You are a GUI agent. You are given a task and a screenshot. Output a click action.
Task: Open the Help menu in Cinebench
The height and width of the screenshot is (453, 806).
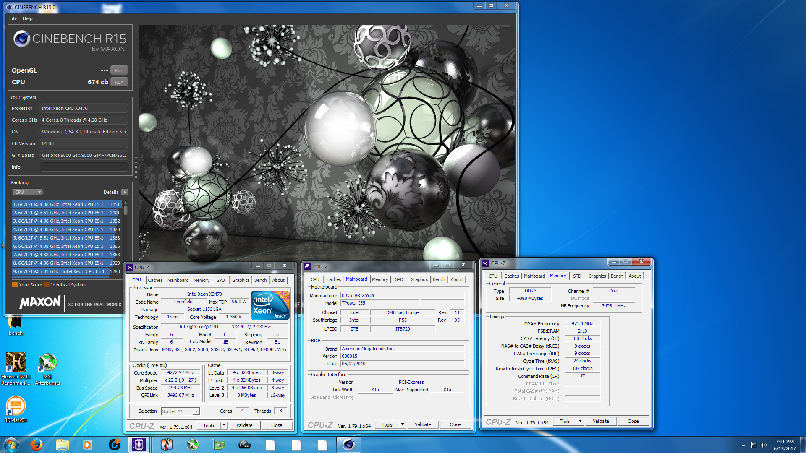point(28,18)
